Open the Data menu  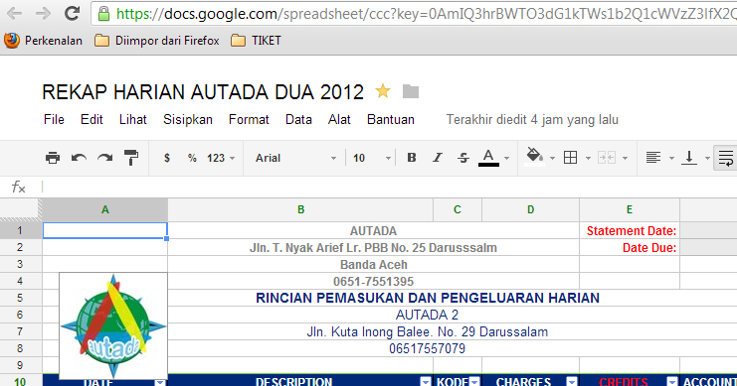pos(298,120)
